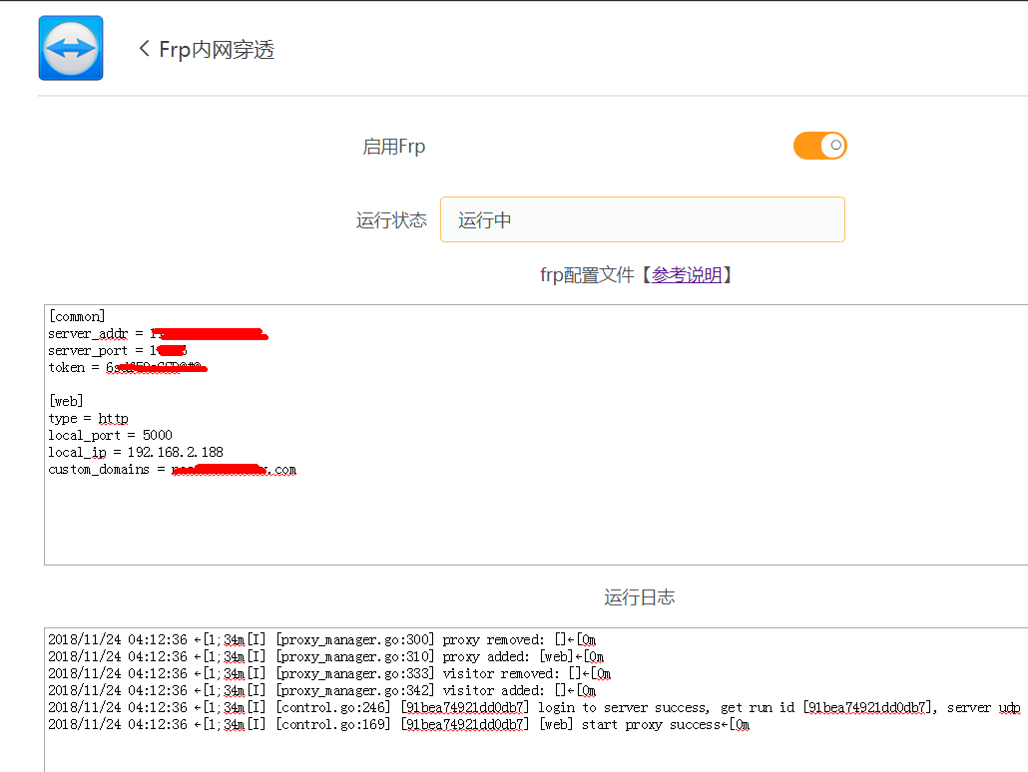Screen dimensions: 1028x772
Task: Click the 'visitor removed' log line
Action: point(329,673)
